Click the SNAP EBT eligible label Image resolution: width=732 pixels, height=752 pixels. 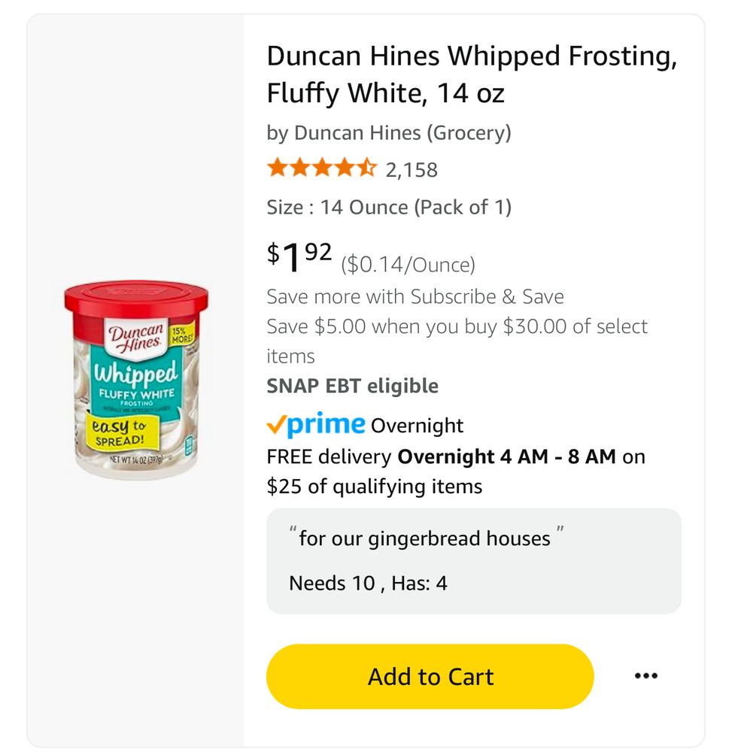pyautogui.click(x=352, y=386)
